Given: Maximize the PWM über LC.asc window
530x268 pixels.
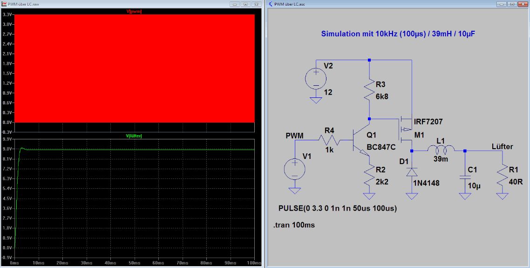Looking at the screenshot, I should point(512,4).
